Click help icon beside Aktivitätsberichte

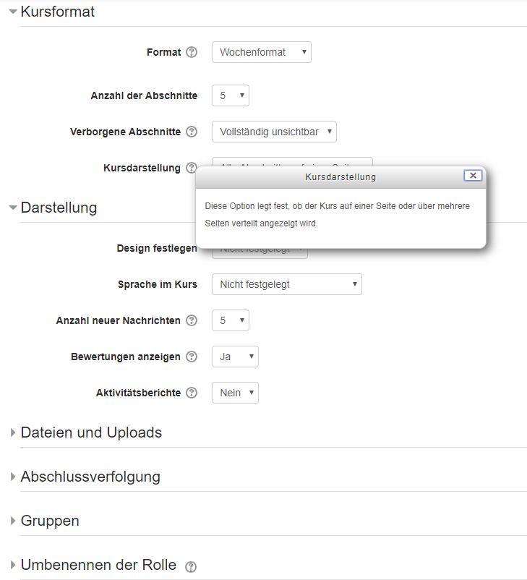(x=192, y=393)
